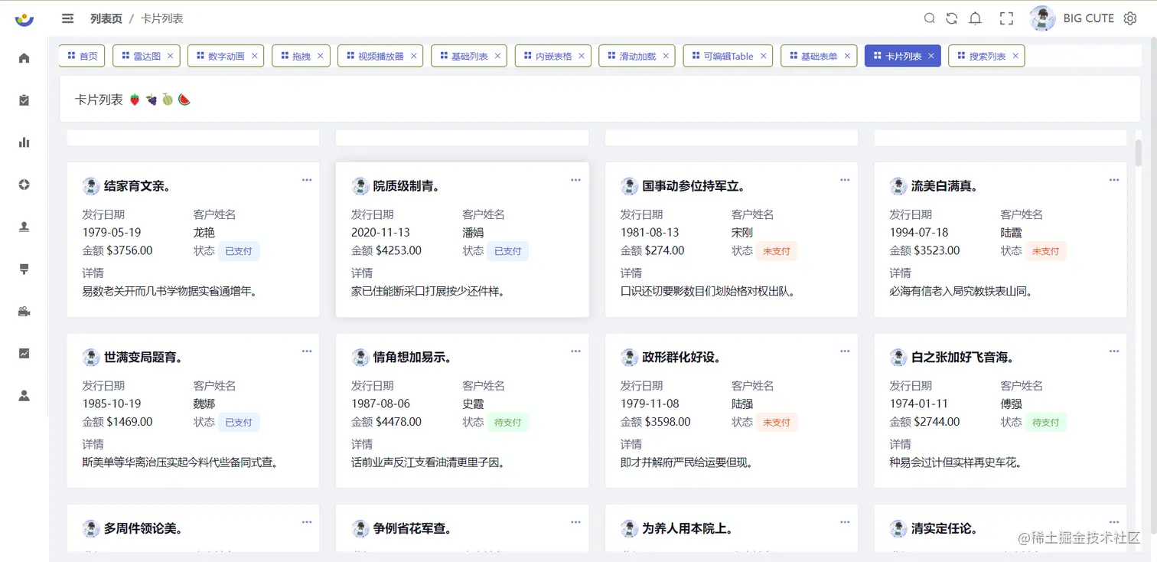The image size is (1157, 562).
Task: Click the avatar on 流美白满真 card
Action: (x=898, y=186)
